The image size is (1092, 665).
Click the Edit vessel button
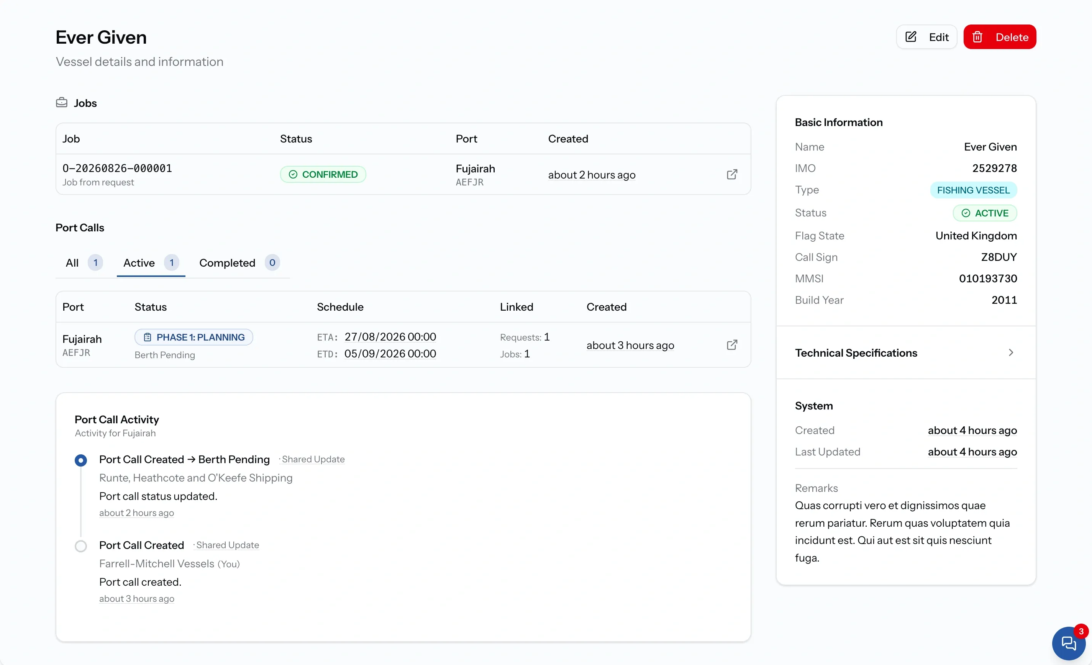(x=926, y=37)
